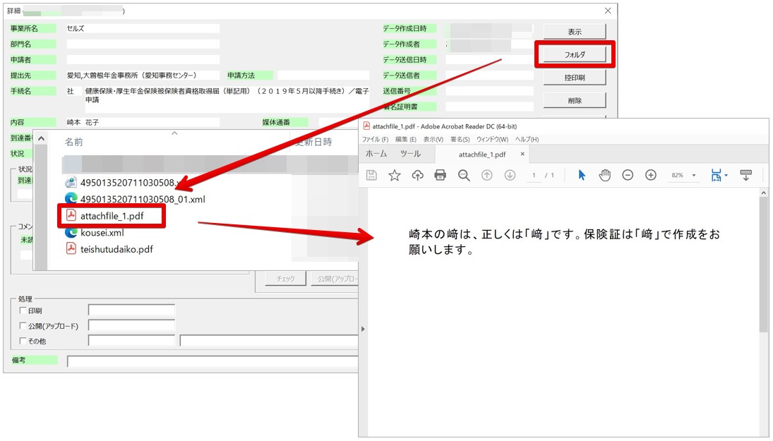The width and height of the screenshot is (773, 441).
Task: Sort by 名前 column header
Action: coord(74,142)
